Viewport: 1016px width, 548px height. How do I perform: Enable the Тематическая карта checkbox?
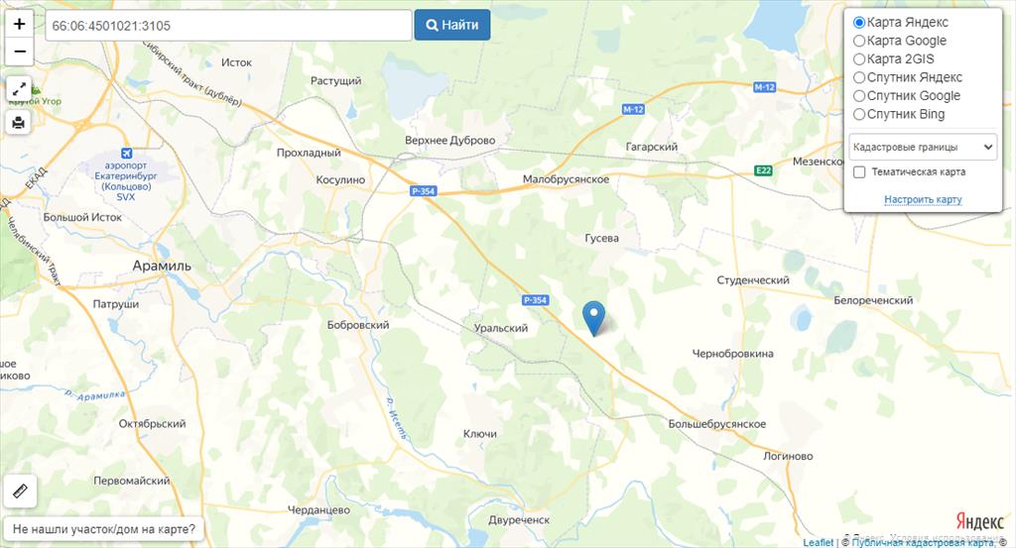[859, 172]
